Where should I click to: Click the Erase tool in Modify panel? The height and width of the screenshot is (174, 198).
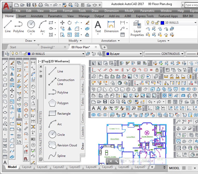87,23
